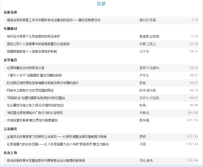Image resolution: width=203 pixels, height=167 pixels.
Task: Click the author name 沈子华
Action: click(144, 51)
